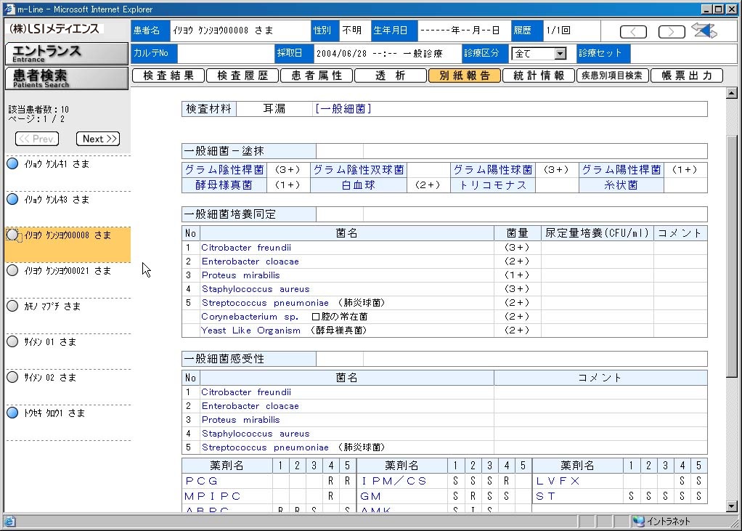Click the LVFX drug name
742x531 pixels.
558,481
